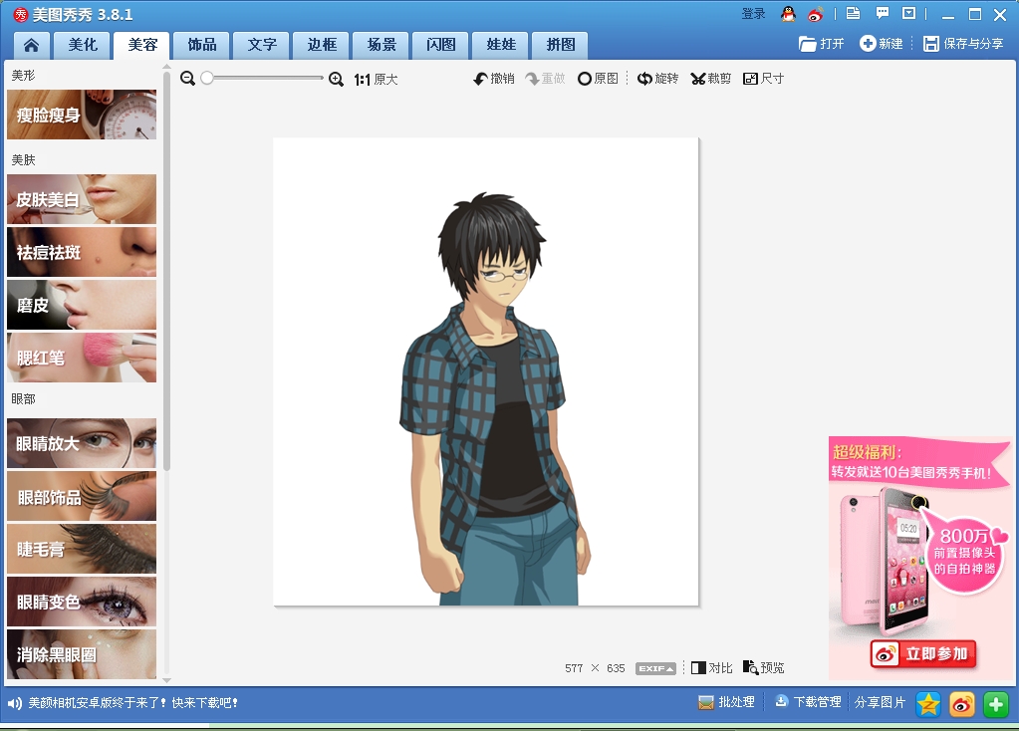Click the QQ penguin icon in title bar
The image size is (1019, 731).
[788, 14]
